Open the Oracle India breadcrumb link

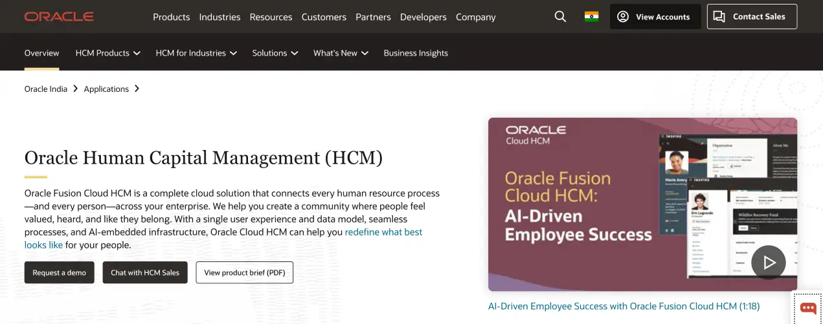(x=46, y=89)
